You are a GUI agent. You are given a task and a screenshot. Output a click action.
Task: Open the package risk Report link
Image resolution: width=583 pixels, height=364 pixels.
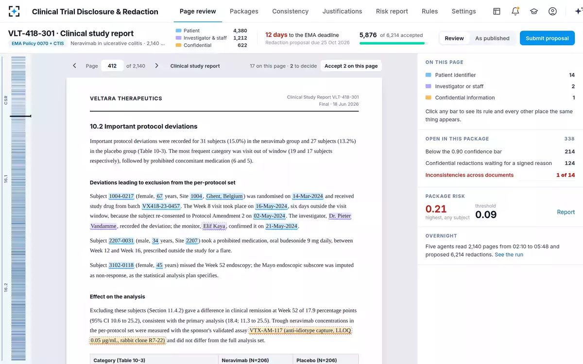(566, 212)
